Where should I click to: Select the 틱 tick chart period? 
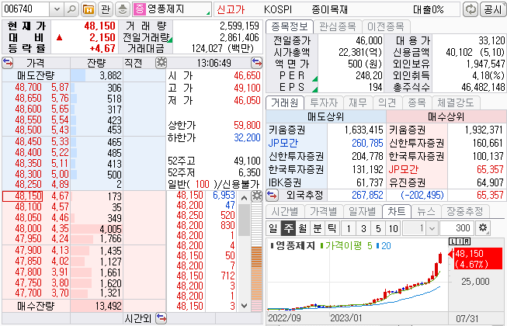click(332, 228)
